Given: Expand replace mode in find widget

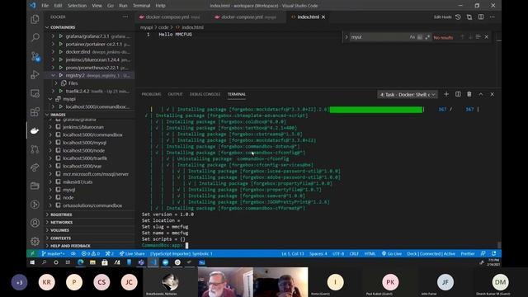Looking at the screenshot, I should coord(346,37).
